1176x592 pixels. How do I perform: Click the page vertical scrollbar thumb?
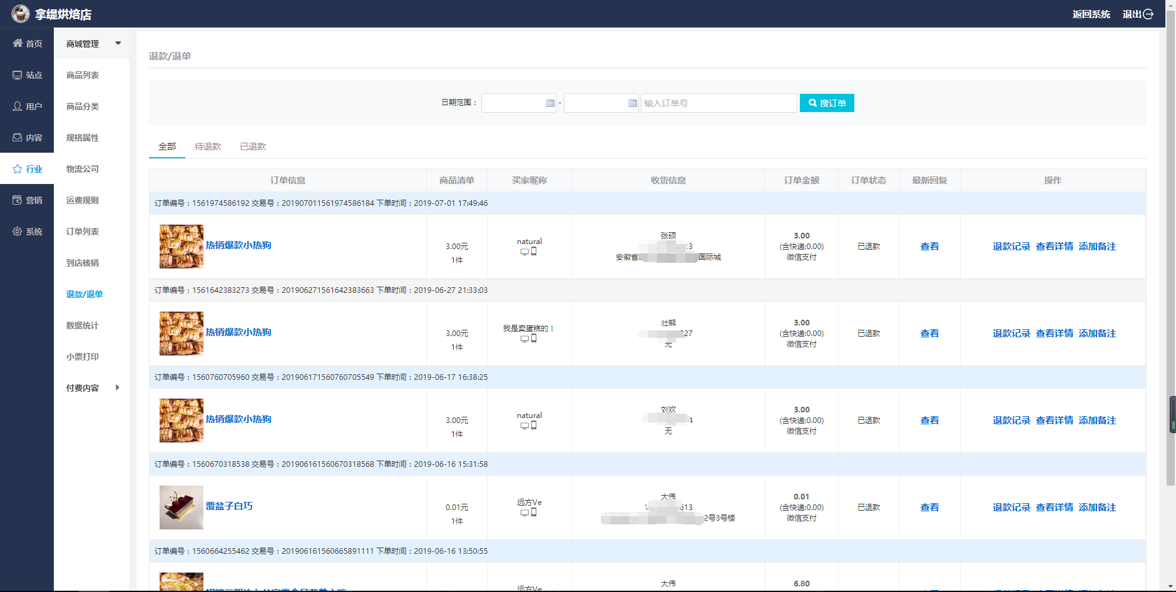[x=1170, y=248]
